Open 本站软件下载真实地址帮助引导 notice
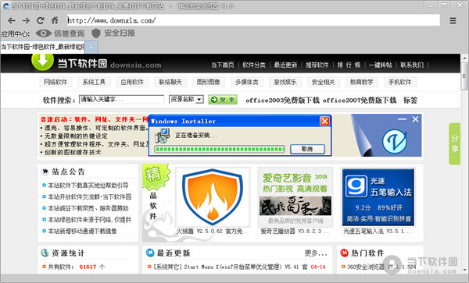The height and width of the screenshot is (283, 469). point(88,186)
